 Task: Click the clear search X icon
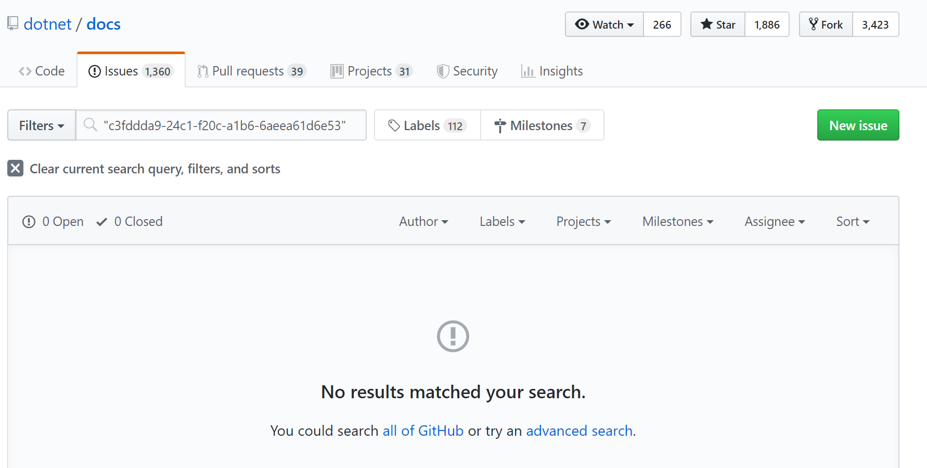point(16,169)
